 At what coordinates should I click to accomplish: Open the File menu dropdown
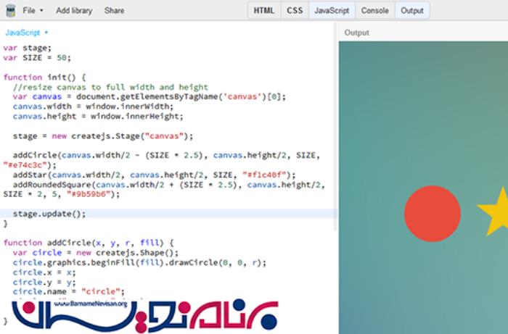32,11
